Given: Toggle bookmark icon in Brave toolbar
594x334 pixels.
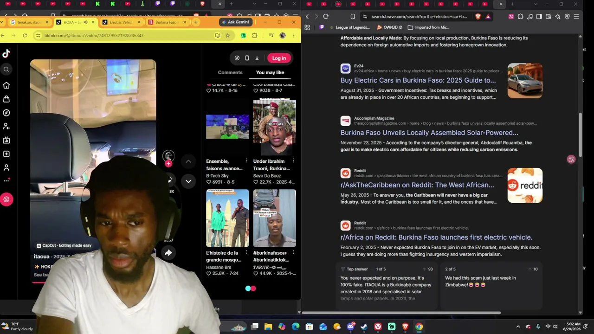Looking at the screenshot, I should (353, 17).
